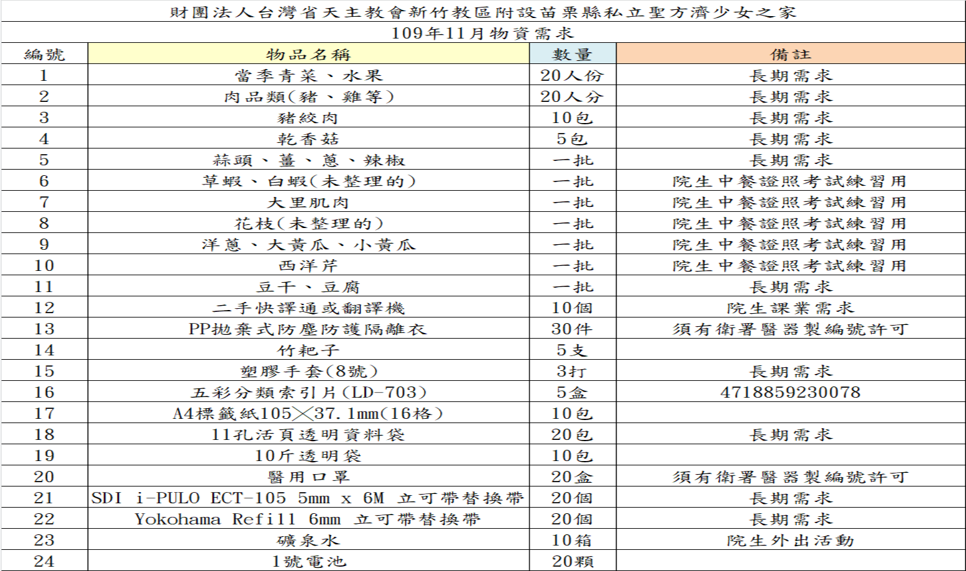This screenshot has height=571, width=966.
Task: Click the 數量 column header
Action: [x=573, y=54]
